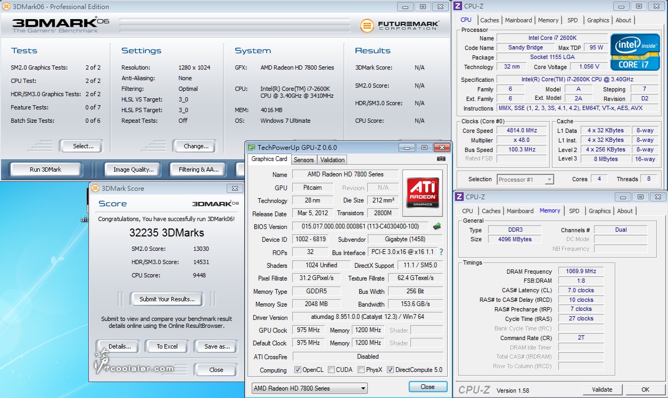668x398 pixels.
Task: Switch to Memory tab in the upper CPU-Z window
Action: tap(548, 20)
